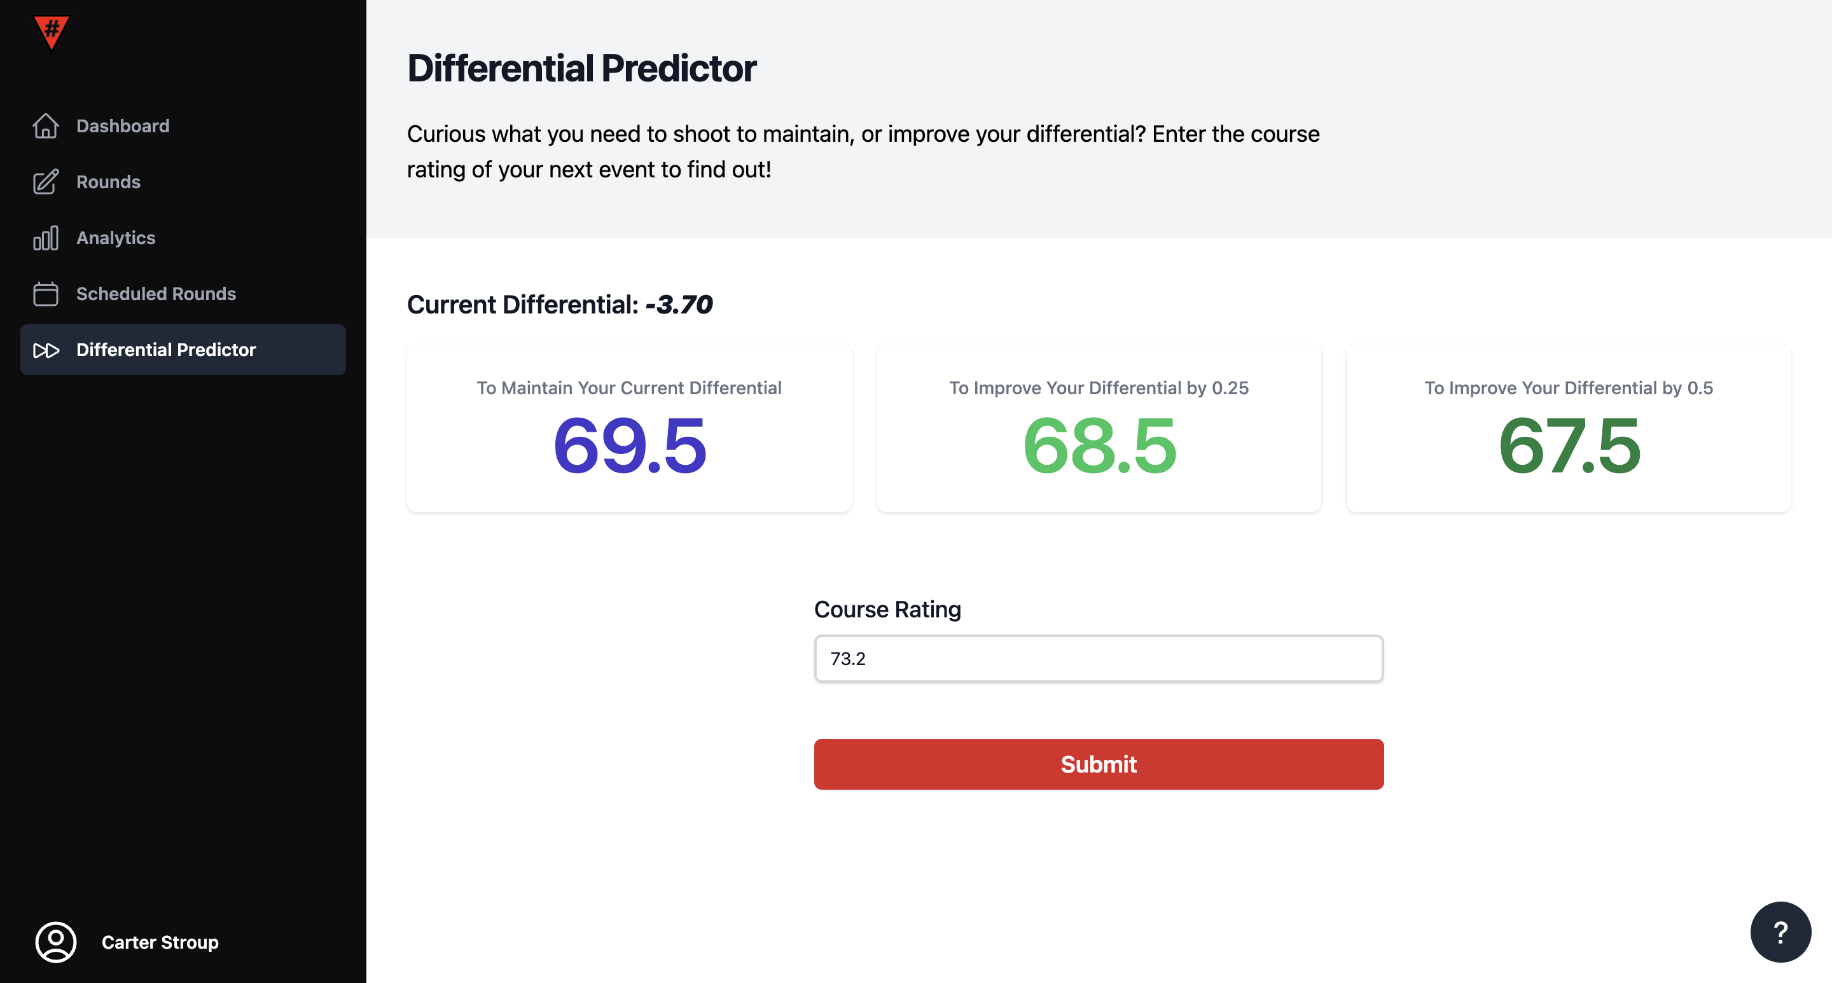1832x983 pixels.
Task: Click the Differential Predictor fast-forward icon
Action: click(46, 350)
